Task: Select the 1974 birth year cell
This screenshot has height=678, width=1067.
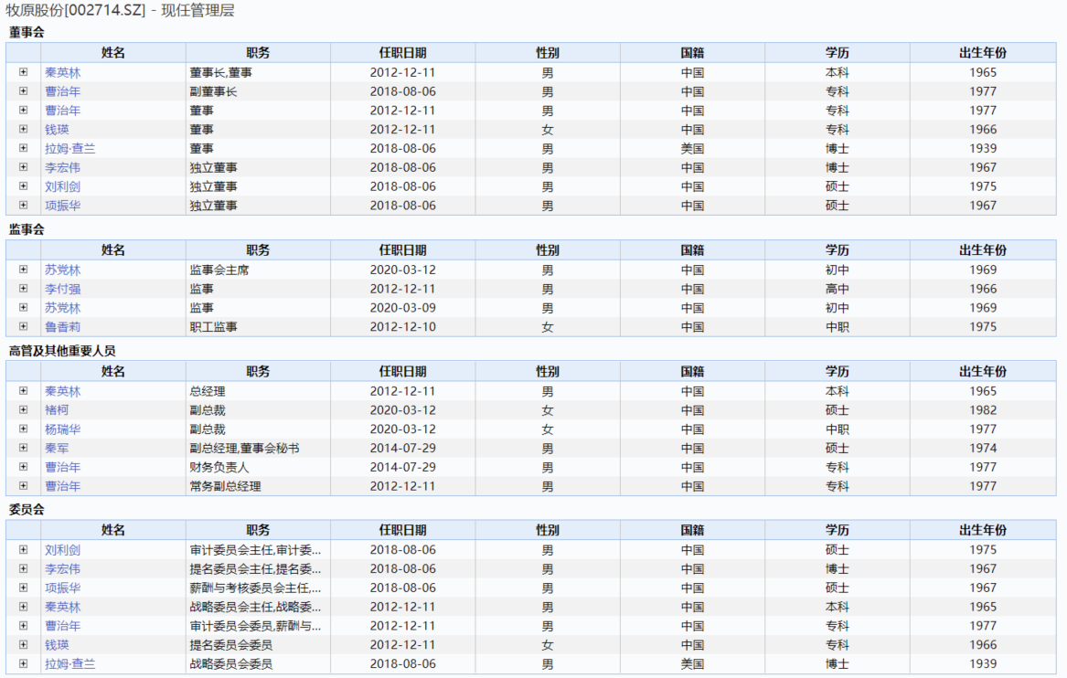Action: tap(983, 448)
